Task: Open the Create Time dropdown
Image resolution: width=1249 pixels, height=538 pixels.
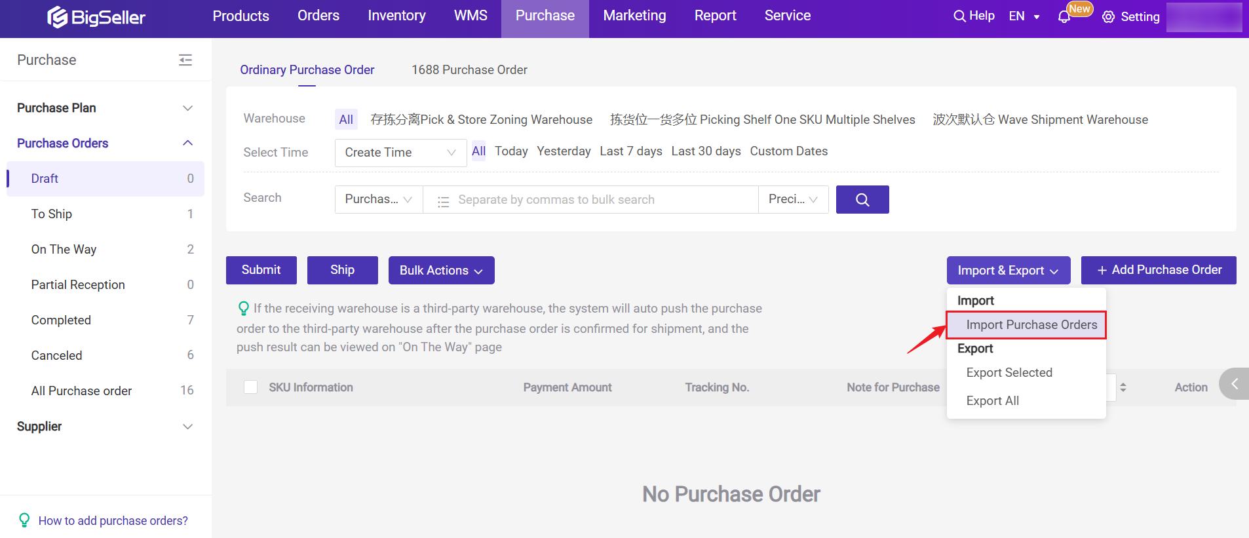Action: pyautogui.click(x=400, y=153)
